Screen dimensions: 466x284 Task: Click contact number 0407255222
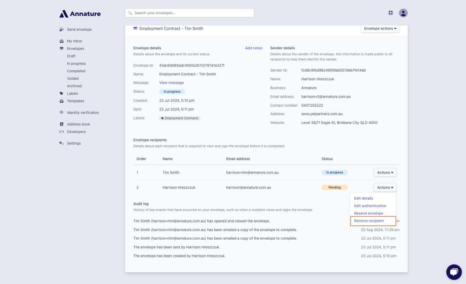[x=312, y=105]
